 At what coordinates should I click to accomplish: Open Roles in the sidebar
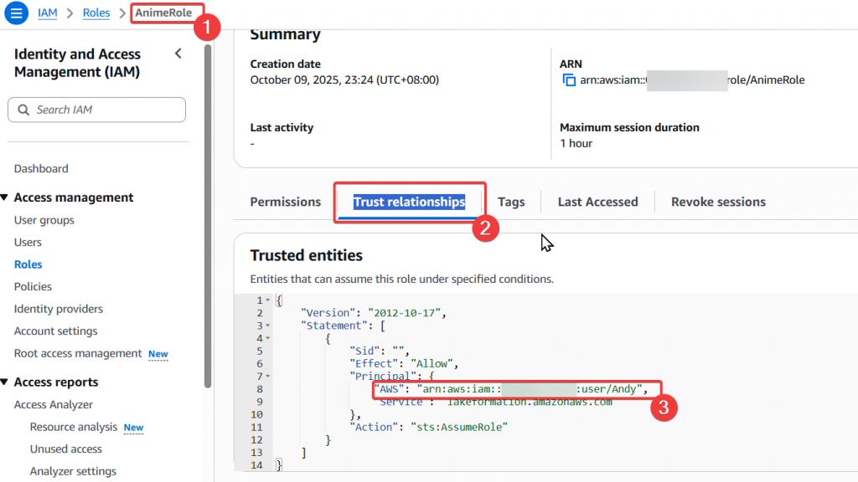[x=28, y=264]
